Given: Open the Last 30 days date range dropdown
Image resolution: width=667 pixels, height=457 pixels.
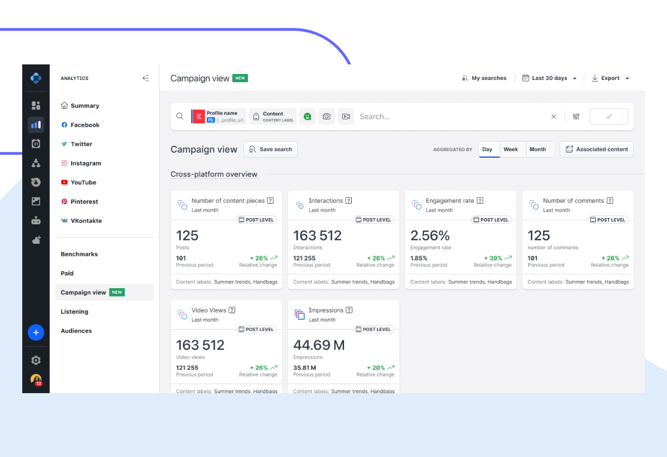Looking at the screenshot, I should click(549, 78).
